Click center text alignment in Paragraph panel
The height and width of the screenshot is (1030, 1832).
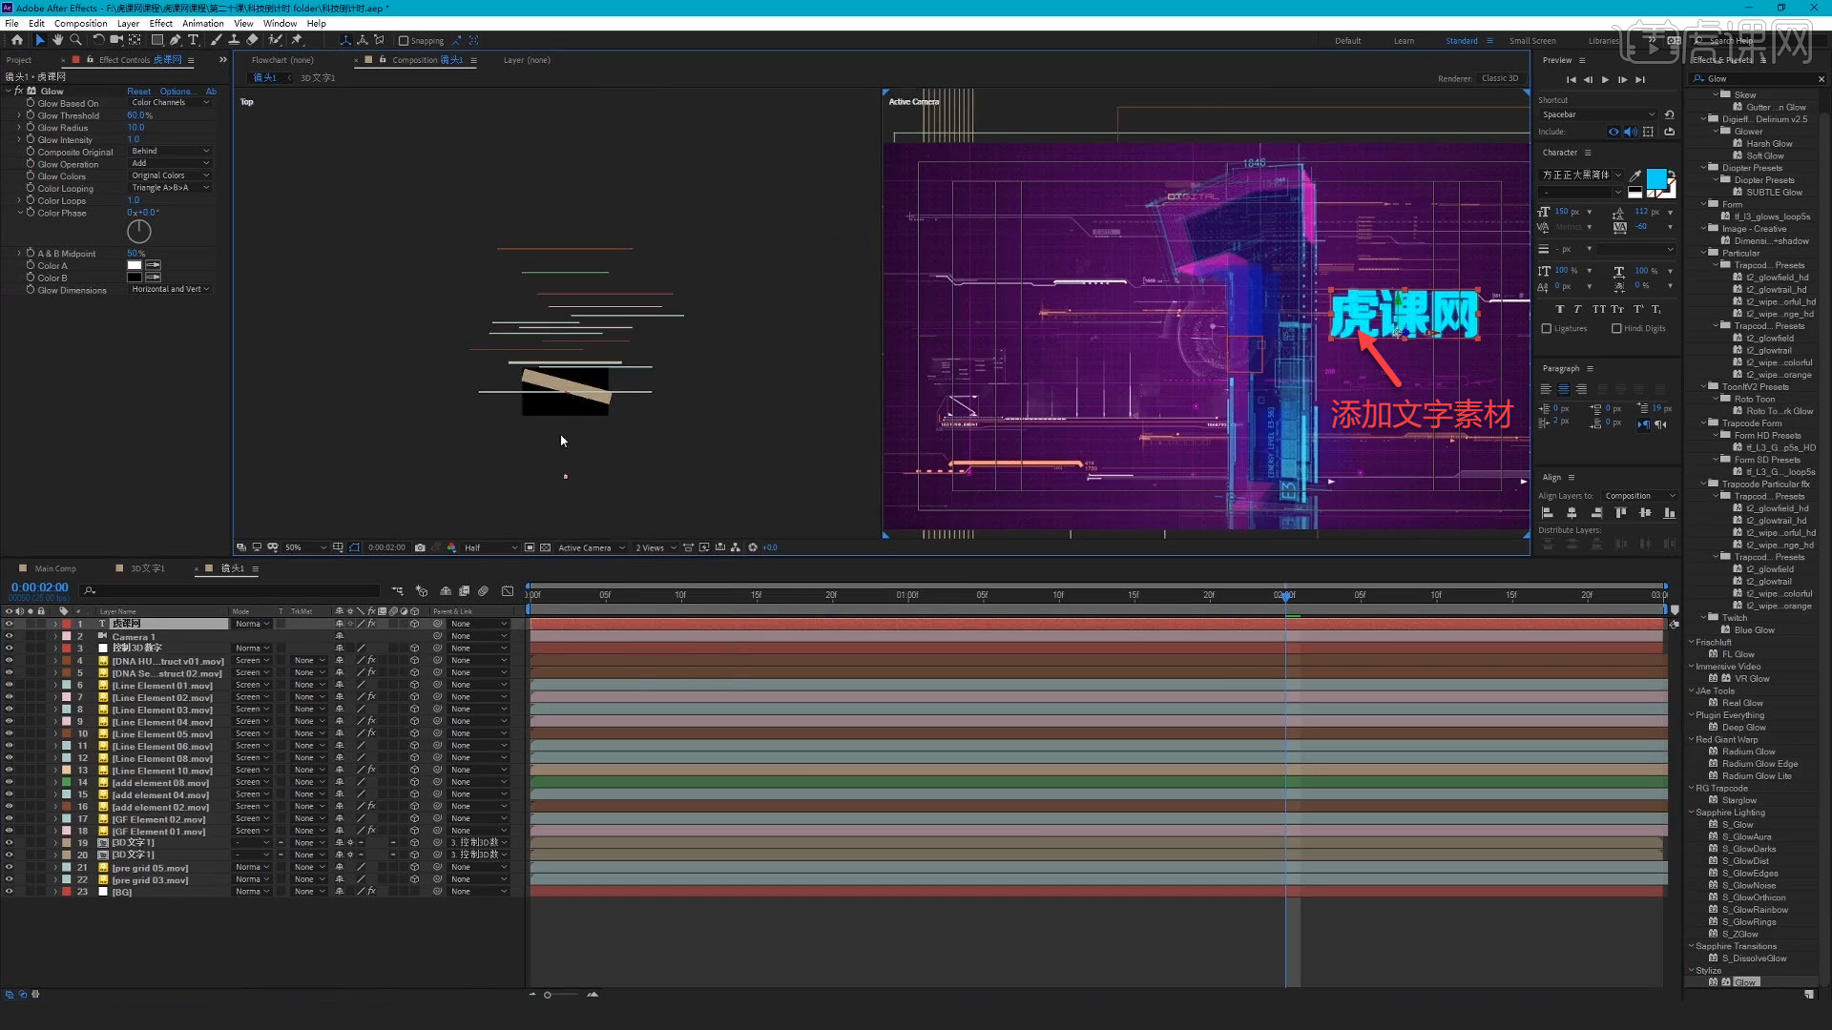click(1563, 389)
